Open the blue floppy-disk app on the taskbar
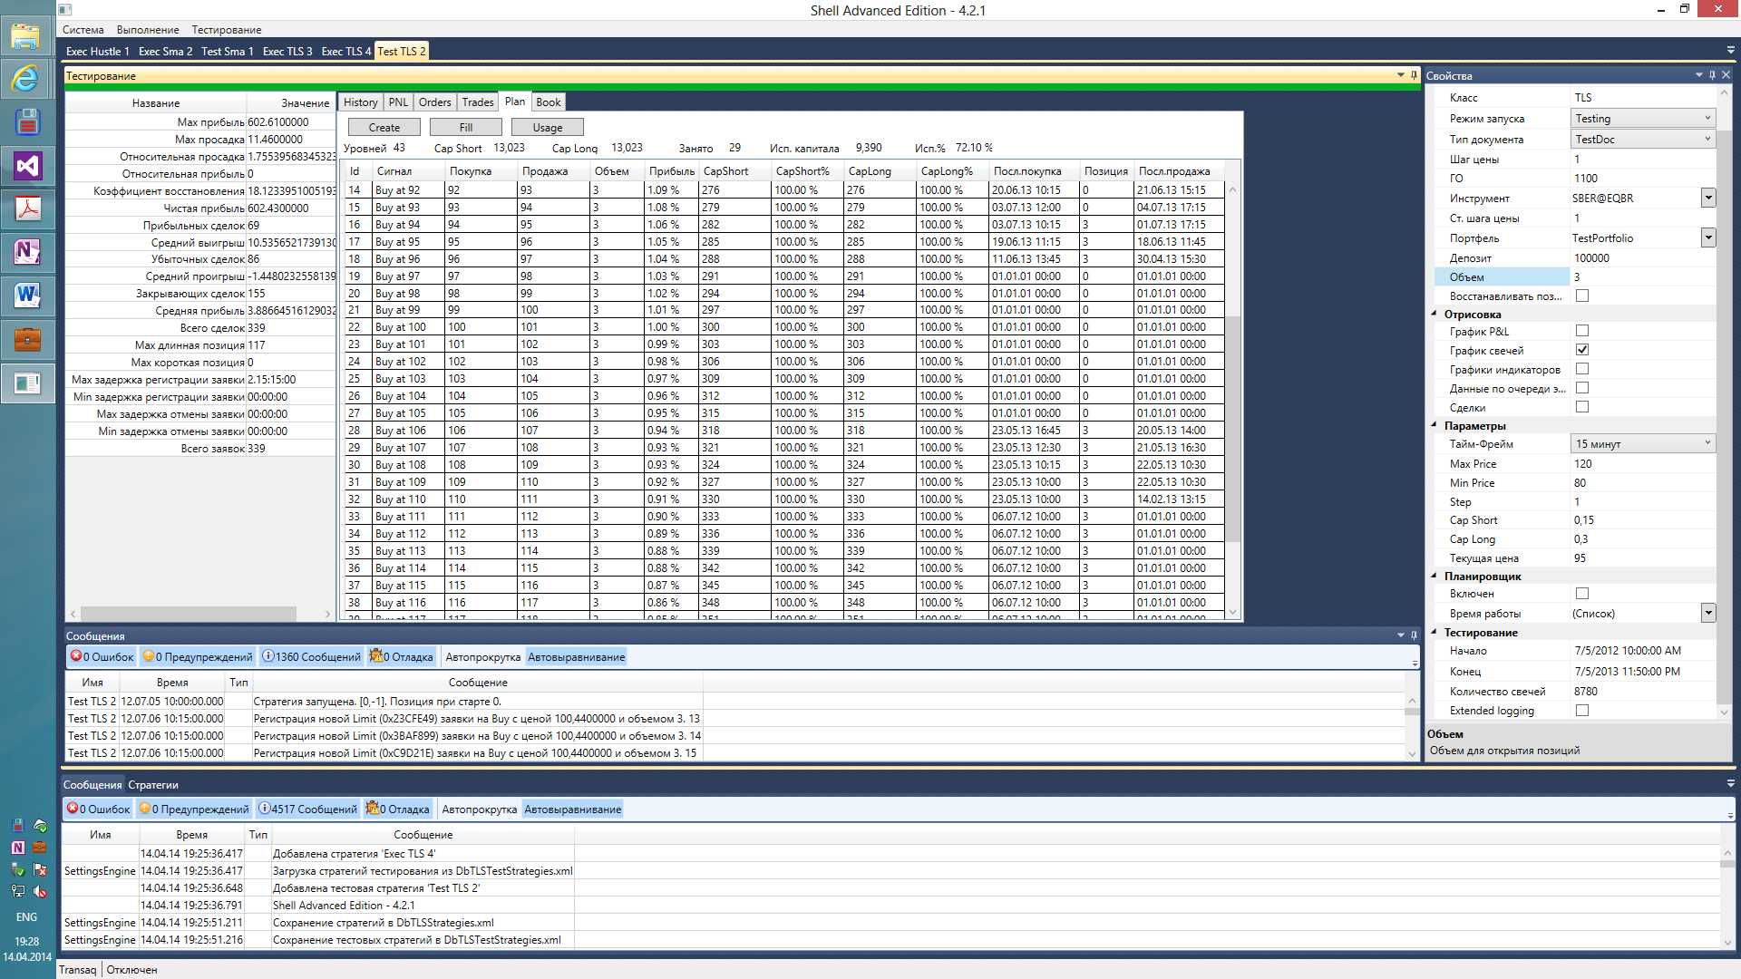The image size is (1741, 979). pos(26,122)
